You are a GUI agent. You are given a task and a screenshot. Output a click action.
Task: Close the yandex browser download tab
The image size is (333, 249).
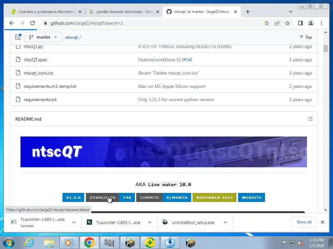point(158,12)
